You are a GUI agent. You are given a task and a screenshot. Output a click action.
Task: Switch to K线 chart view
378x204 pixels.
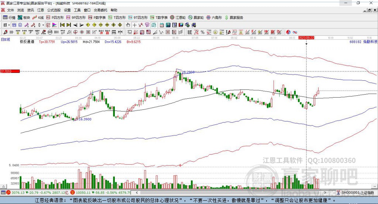[x=38, y=18]
